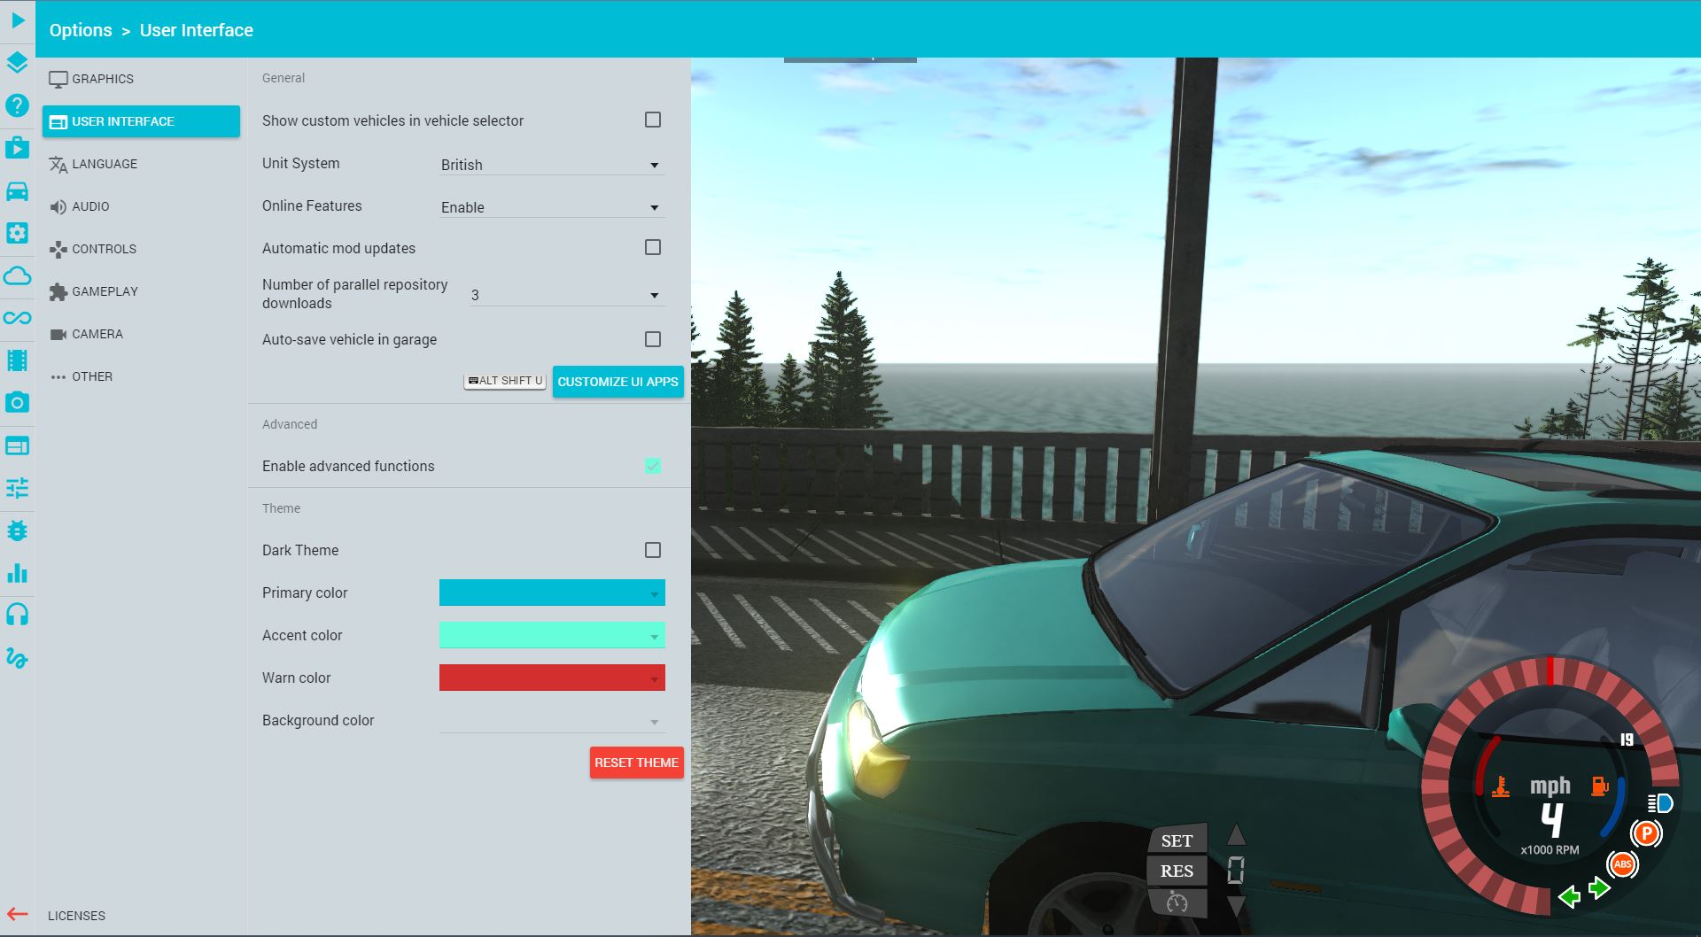Click the cruise control speed digit display
The width and height of the screenshot is (1701, 937).
point(1235,871)
